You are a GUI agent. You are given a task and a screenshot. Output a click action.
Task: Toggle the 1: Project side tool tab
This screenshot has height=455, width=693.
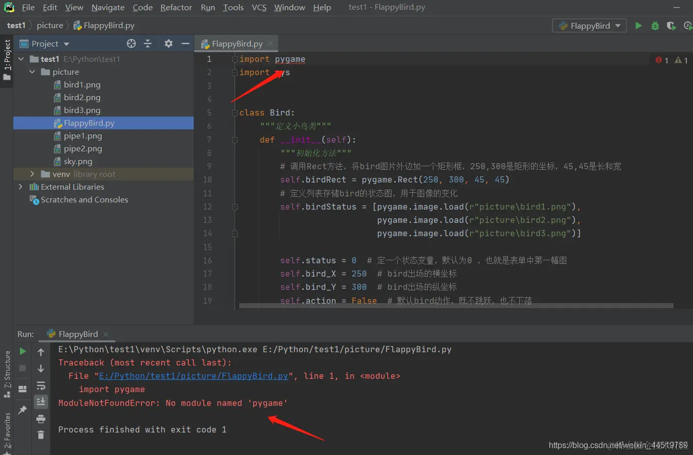(x=7, y=60)
